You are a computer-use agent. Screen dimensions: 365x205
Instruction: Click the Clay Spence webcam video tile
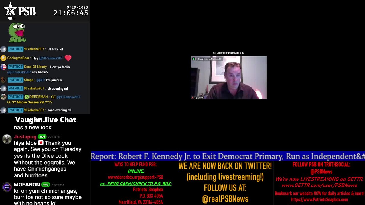[x=229, y=77]
